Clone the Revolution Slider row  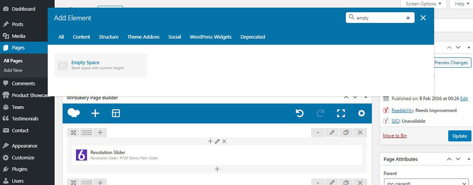coord(346,132)
